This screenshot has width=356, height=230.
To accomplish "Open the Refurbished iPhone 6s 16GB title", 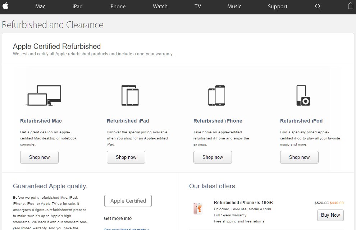I will point(243,203).
